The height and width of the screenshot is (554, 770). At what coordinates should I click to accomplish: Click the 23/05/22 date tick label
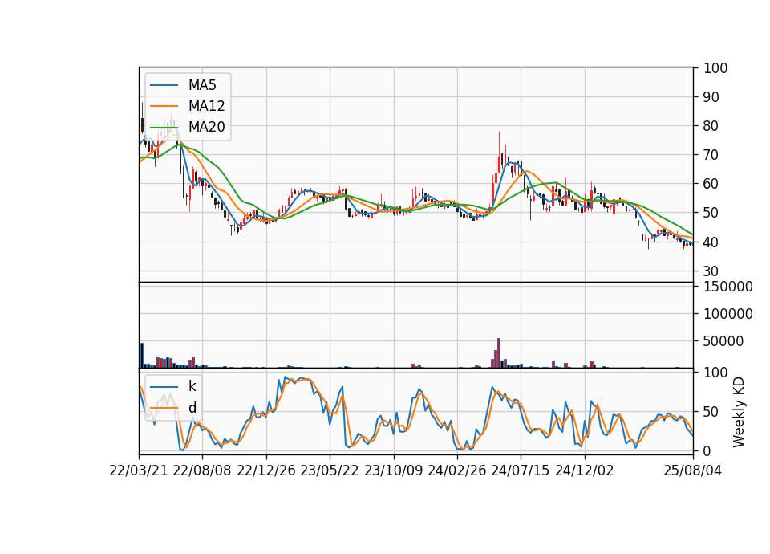[x=330, y=470]
